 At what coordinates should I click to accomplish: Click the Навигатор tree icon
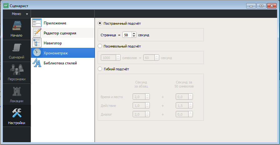click(37, 43)
